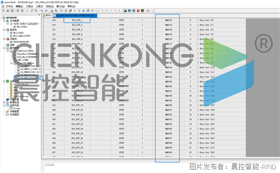The width and height of the screenshot is (280, 173).
Task: Click the Pause toolbar button
Action: click(x=79, y=11)
